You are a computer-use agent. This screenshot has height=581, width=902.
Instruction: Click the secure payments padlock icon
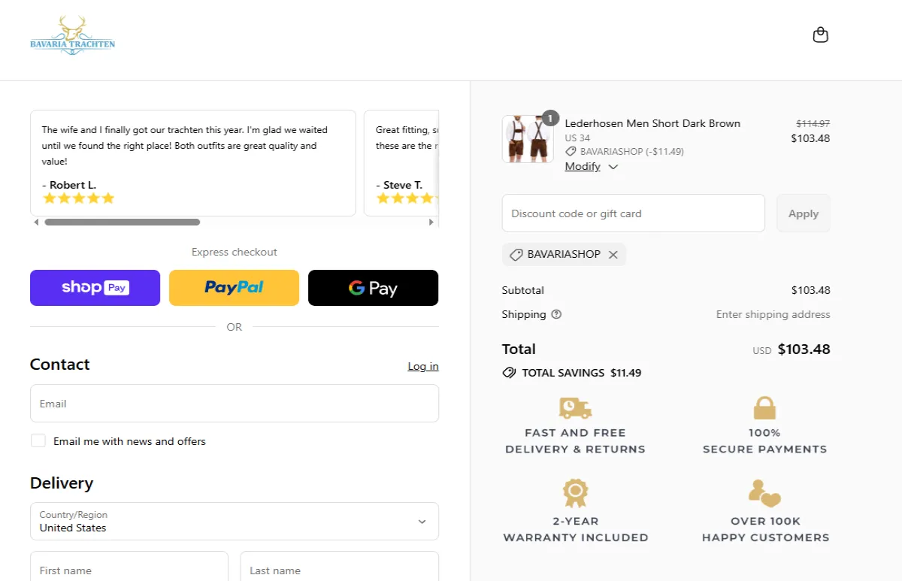764,407
